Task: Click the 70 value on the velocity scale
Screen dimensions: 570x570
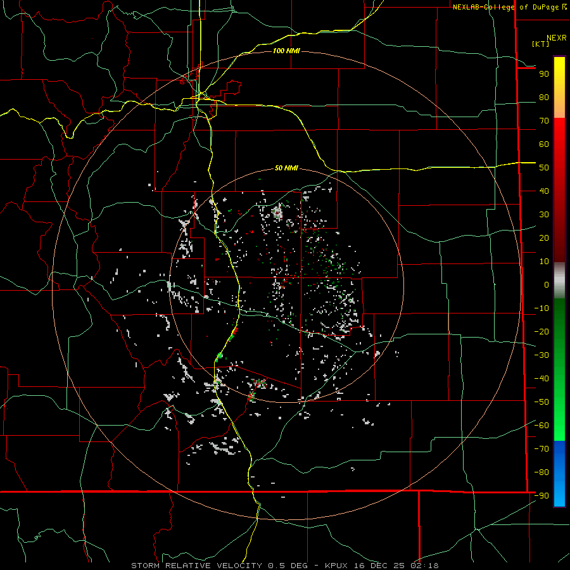Action: click(x=544, y=121)
